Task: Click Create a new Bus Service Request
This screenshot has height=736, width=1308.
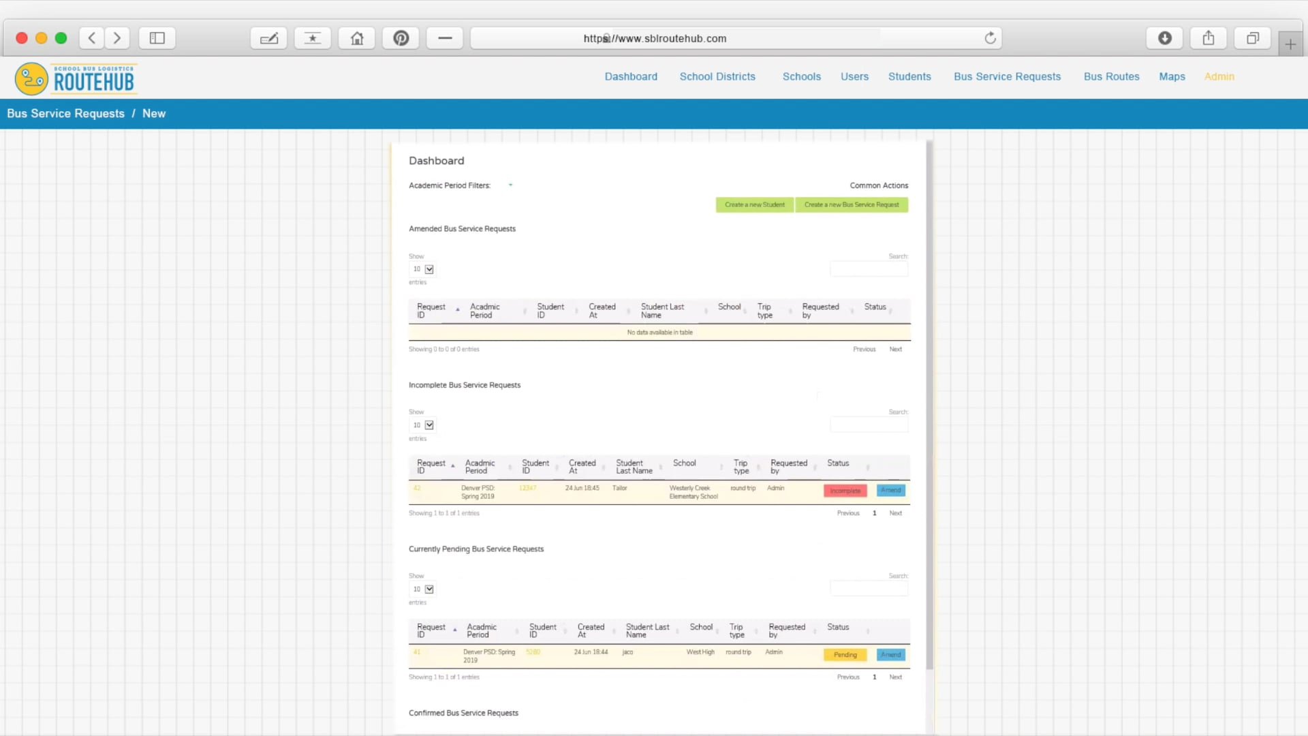Action: pos(852,204)
